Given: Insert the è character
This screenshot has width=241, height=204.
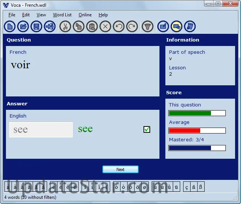Looking at the screenshot, I should pyautogui.click(x=61, y=187).
